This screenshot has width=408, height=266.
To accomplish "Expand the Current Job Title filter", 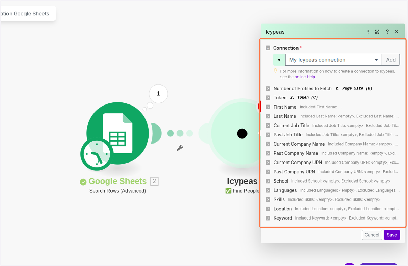I will 268,126.
